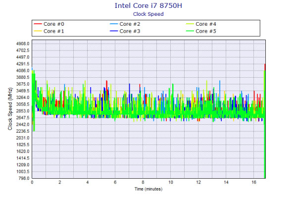
Task: Click the '2442.0' y-axis value
Action: [x=23, y=124]
